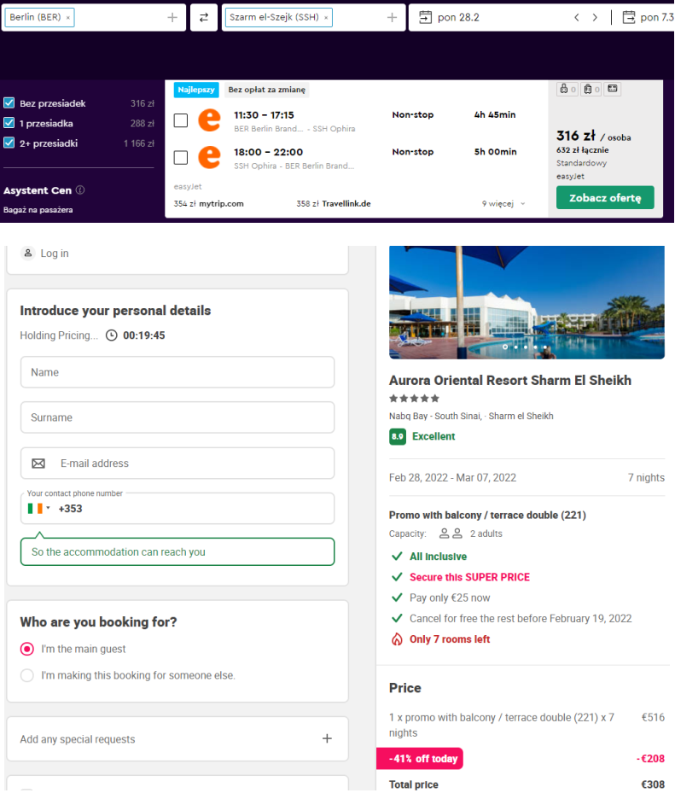Screen dimensions: 675x793
Task: Uncheck Bez przesiadek filter
Action: coord(9,103)
